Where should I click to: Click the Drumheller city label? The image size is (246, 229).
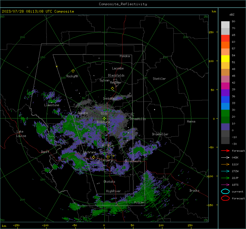pyautogui.click(x=160, y=134)
